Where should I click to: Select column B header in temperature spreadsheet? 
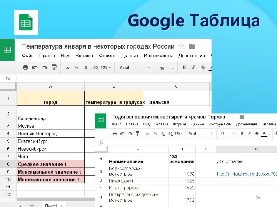pos(113,86)
